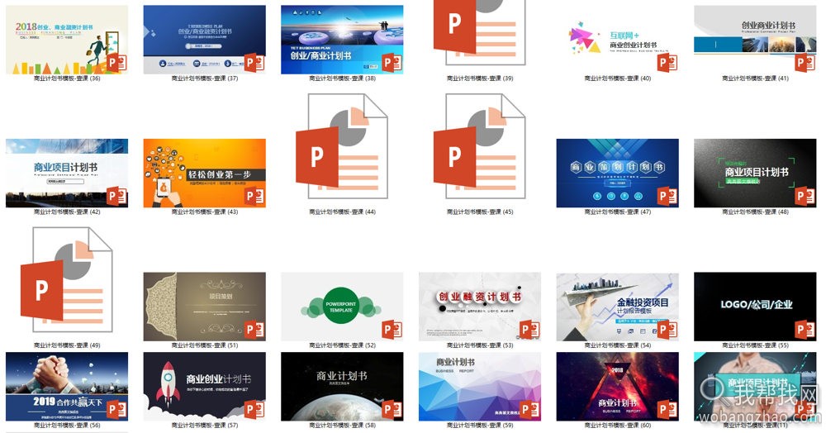Click file name 商业计划书模板-壹课 (59)

click(x=479, y=425)
